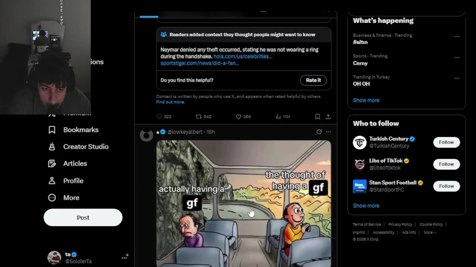The image size is (476, 267).
Task: Click the Articles notepad icon
Action: 52,164
